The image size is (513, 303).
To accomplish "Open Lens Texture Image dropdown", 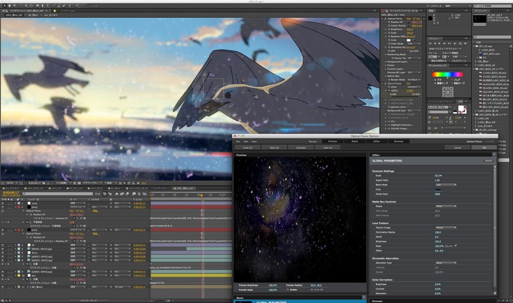I will click(446, 227).
